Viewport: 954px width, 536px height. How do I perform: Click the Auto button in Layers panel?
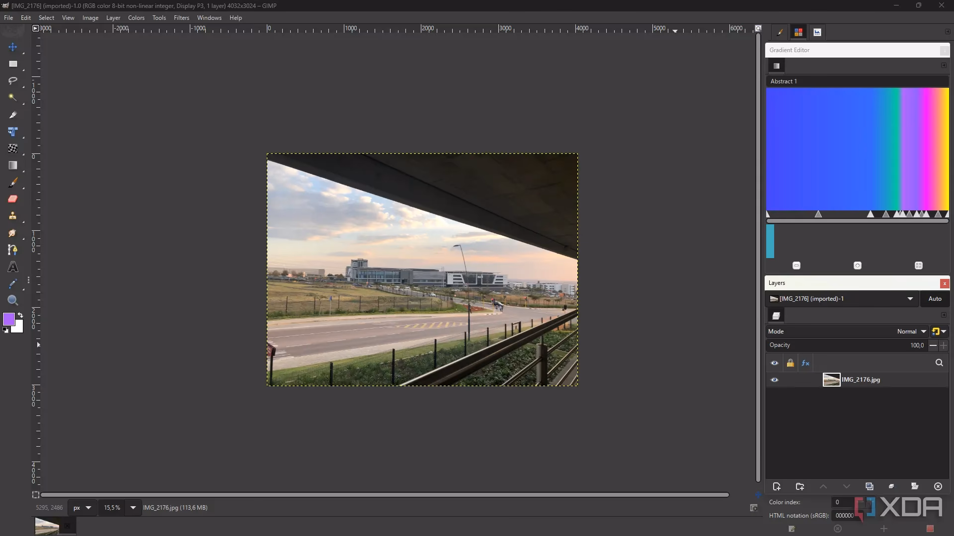(935, 299)
